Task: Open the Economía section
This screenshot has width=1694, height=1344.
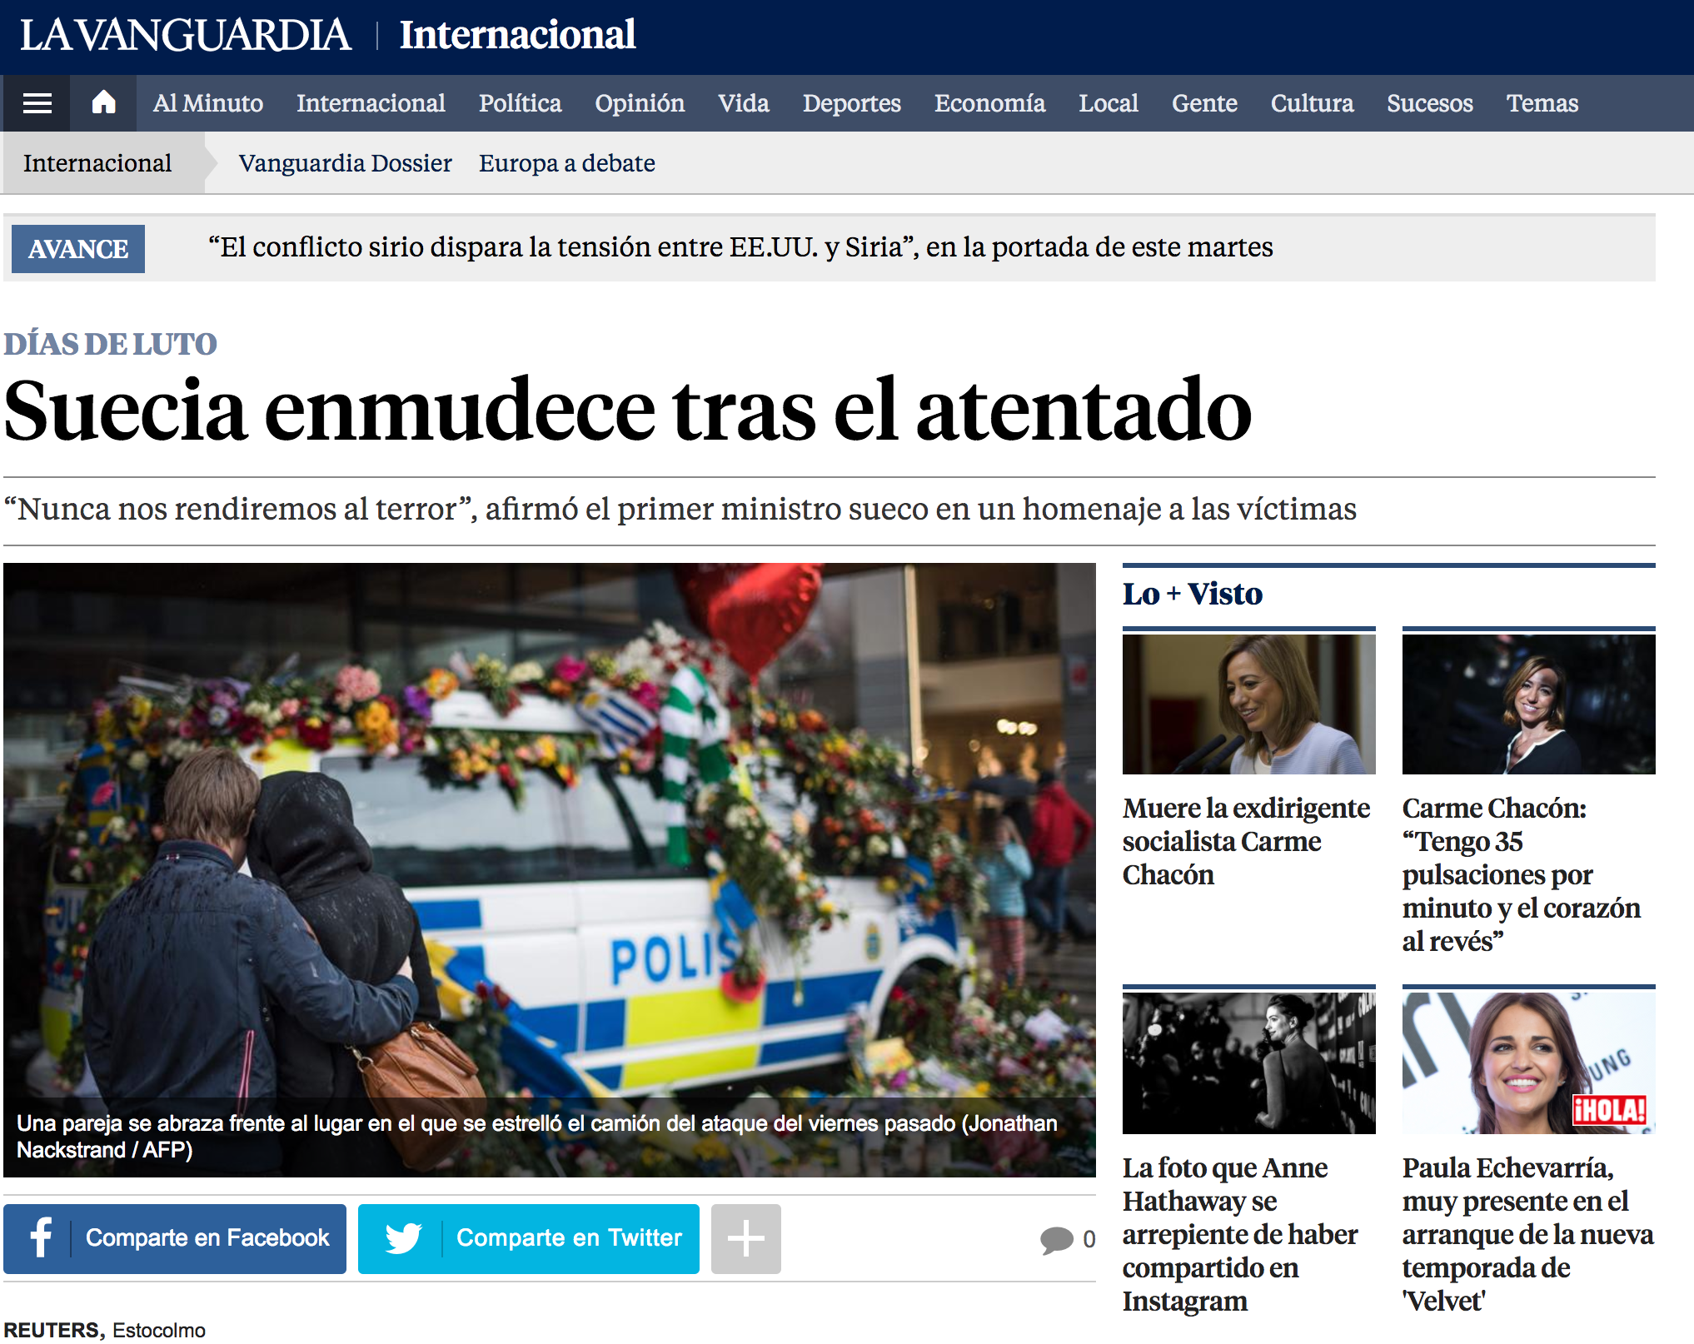Action: (989, 103)
